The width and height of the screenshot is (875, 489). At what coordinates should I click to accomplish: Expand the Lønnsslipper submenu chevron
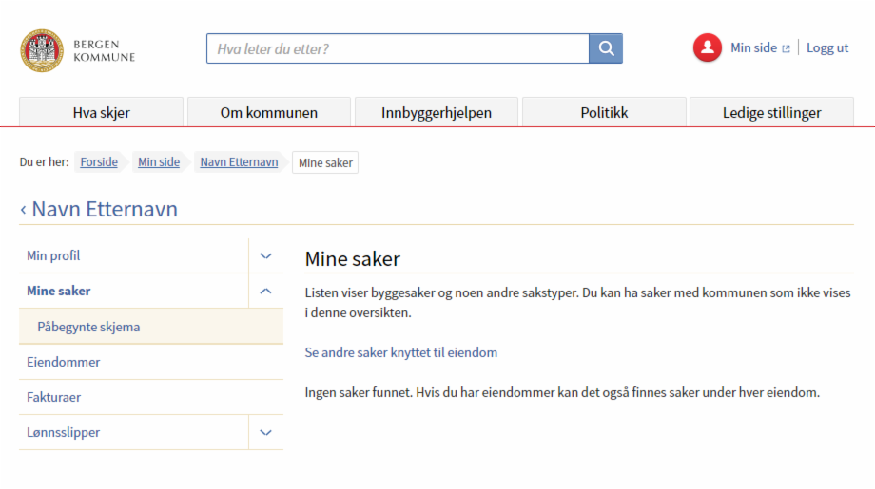(266, 433)
